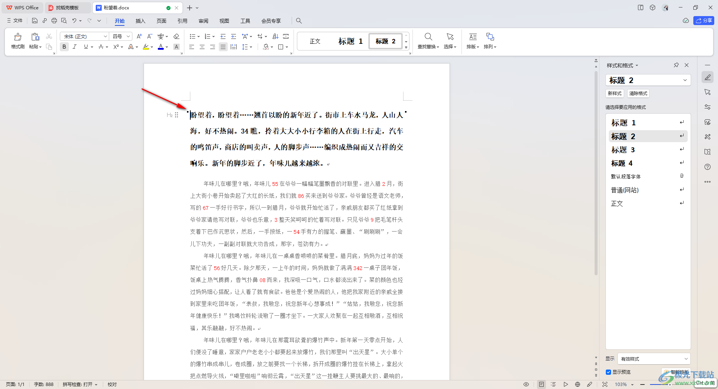Toggle Bold formatting button
The height and width of the screenshot is (389, 718).
point(64,47)
